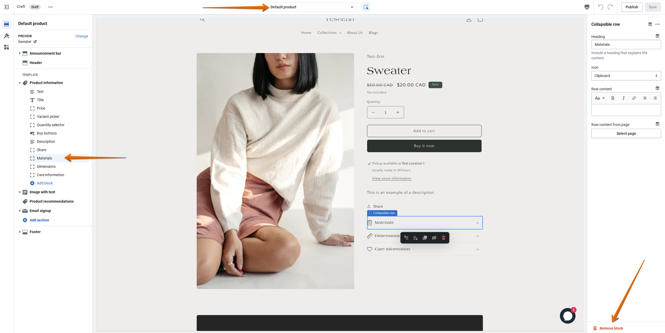Click the Remove block link
The width and height of the screenshot is (665, 333).
pos(611,328)
